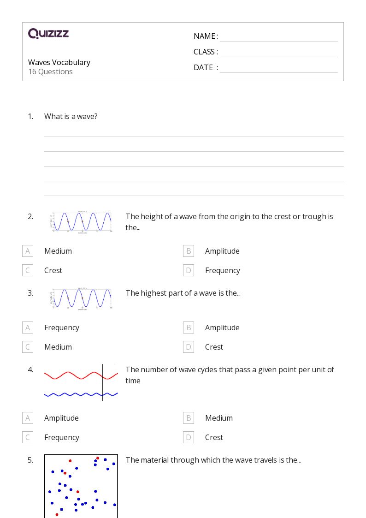Tick option C Crest in question 2

[28, 270]
